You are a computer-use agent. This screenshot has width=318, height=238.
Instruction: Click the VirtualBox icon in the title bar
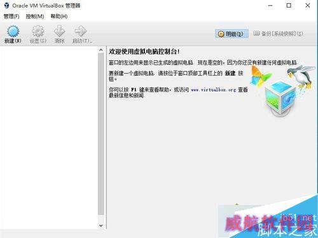[x=6, y=6]
